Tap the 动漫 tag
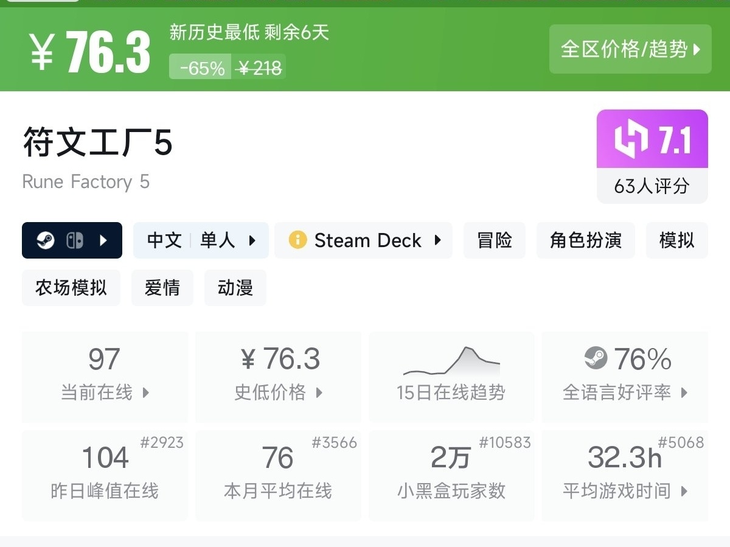Viewport: 730px width, 547px height. click(x=235, y=288)
